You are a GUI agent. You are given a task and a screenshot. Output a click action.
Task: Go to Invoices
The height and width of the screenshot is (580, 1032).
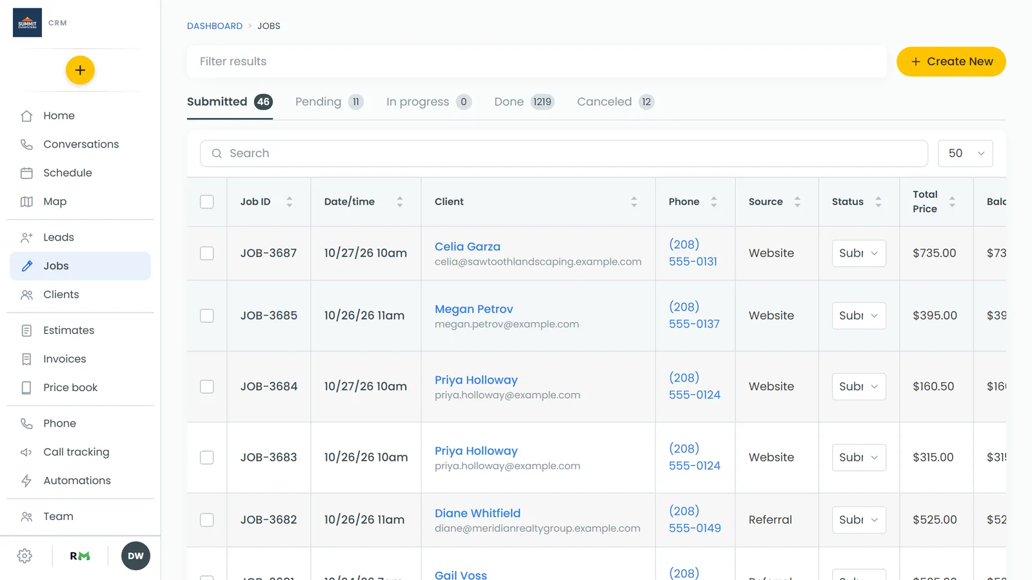(80, 359)
